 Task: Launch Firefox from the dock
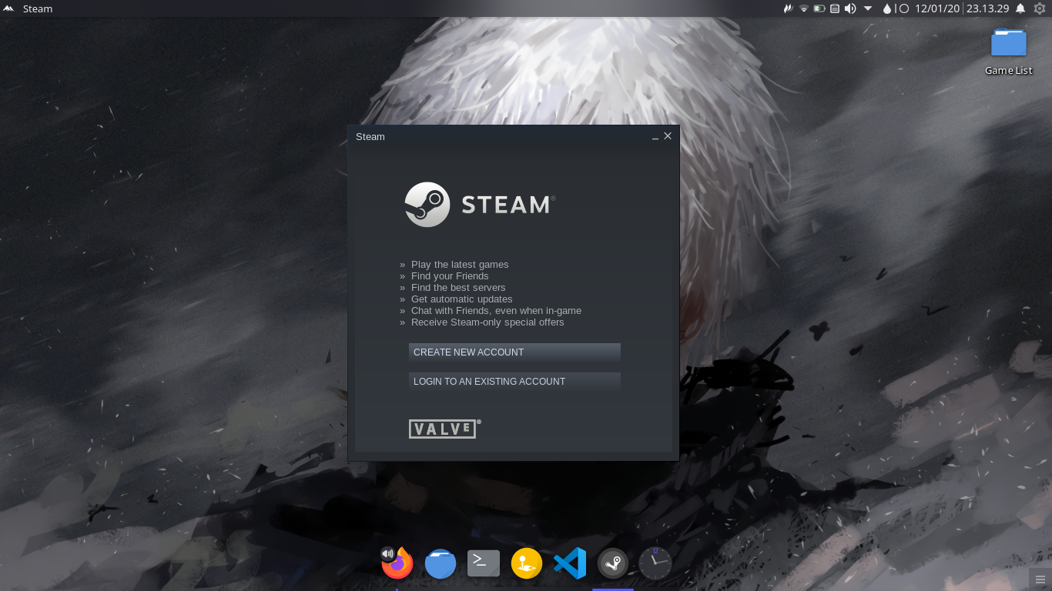click(x=398, y=563)
